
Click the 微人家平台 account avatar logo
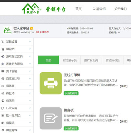point(8,30)
